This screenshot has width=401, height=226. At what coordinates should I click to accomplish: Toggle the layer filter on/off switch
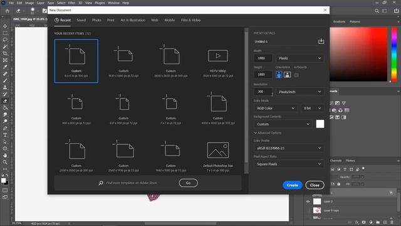tap(363, 169)
